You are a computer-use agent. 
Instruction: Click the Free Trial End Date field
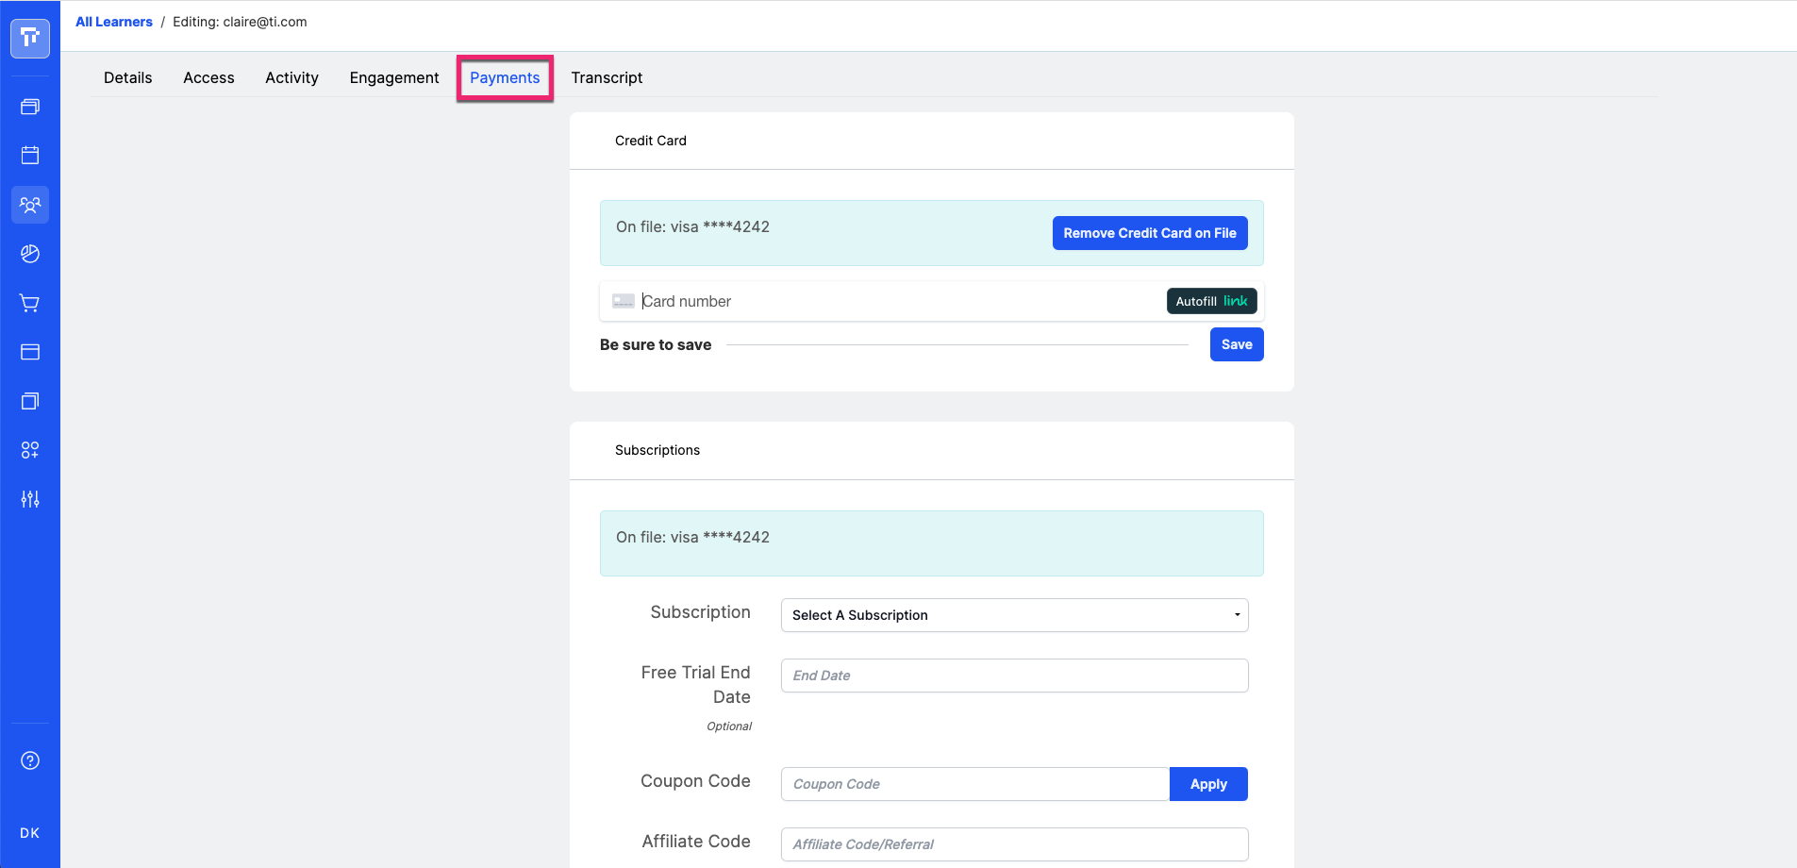[x=1015, y=676]
